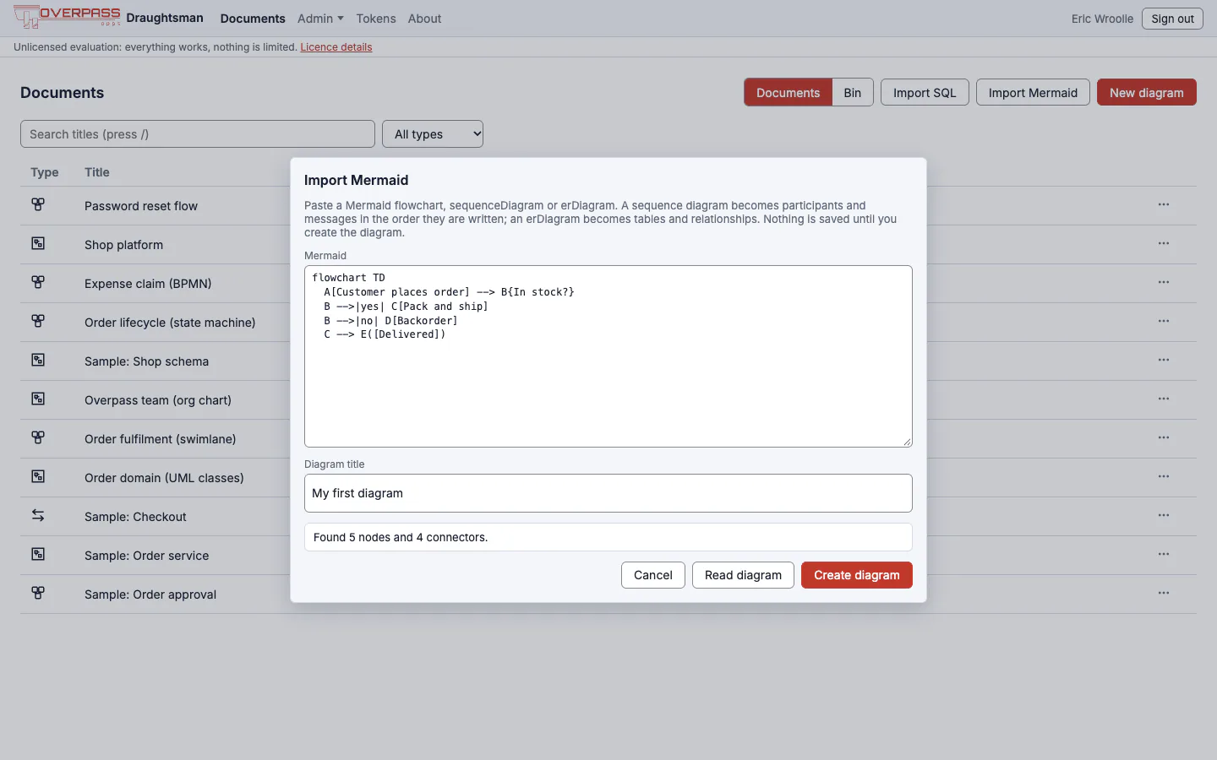The image size is (1217, 760).
Task: Grab the Mermaid textarea resize handle
Action: [907, 442]
